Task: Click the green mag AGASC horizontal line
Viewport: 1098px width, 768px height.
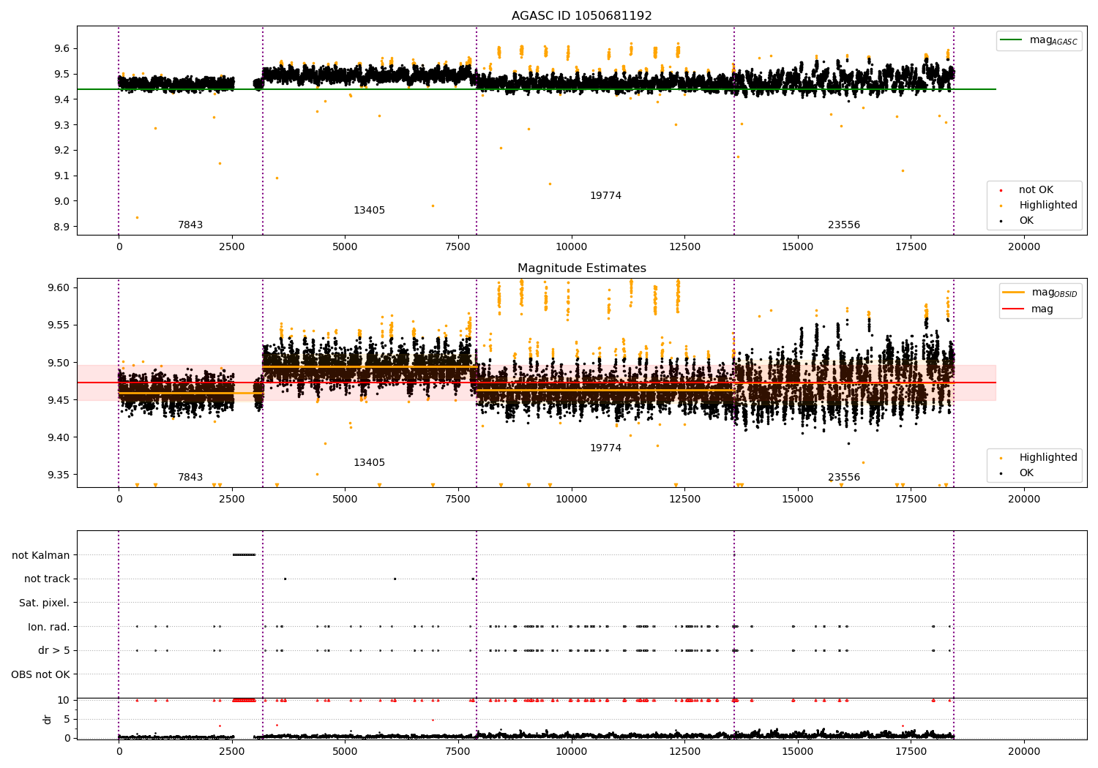Action: point(536,89)
